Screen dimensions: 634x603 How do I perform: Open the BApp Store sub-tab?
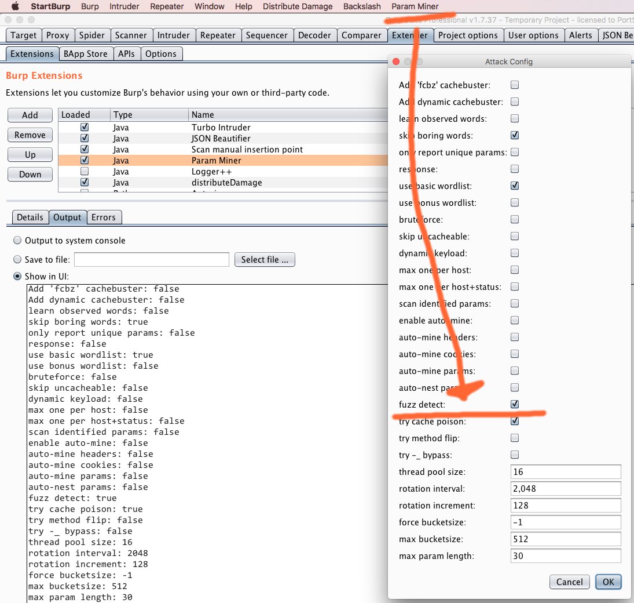pos(85,54)
